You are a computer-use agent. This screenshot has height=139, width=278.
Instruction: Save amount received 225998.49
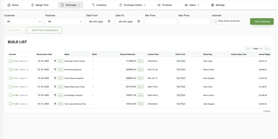140,69
